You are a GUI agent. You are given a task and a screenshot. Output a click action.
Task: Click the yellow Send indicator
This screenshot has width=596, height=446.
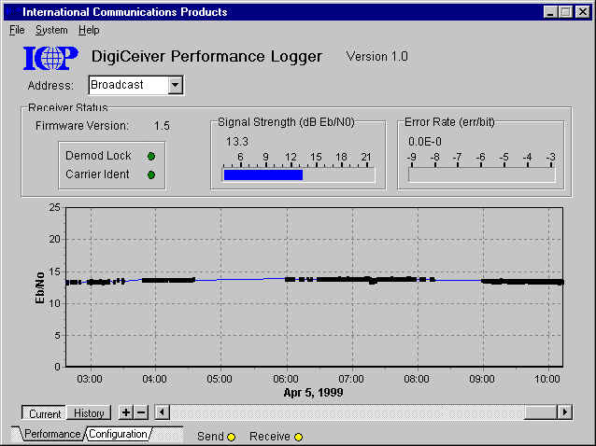click(x=231, y=438)
